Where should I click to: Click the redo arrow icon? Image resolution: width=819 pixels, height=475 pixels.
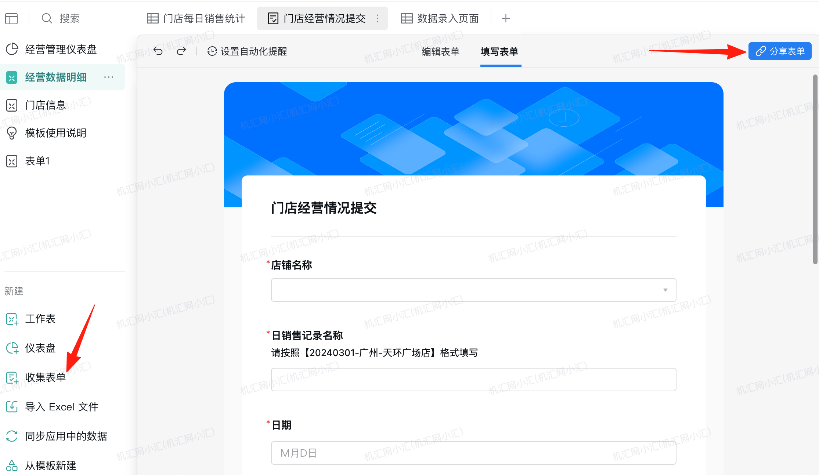[x=181, y=51]
